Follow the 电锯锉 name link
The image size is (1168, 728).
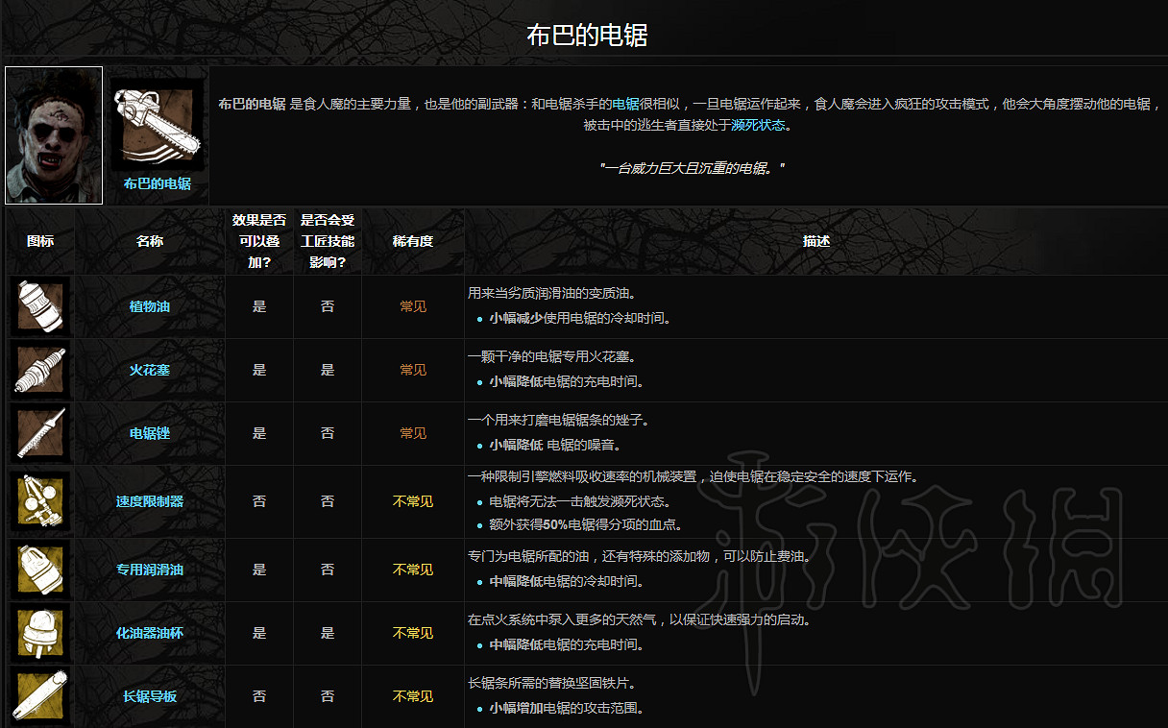(149, 433)
